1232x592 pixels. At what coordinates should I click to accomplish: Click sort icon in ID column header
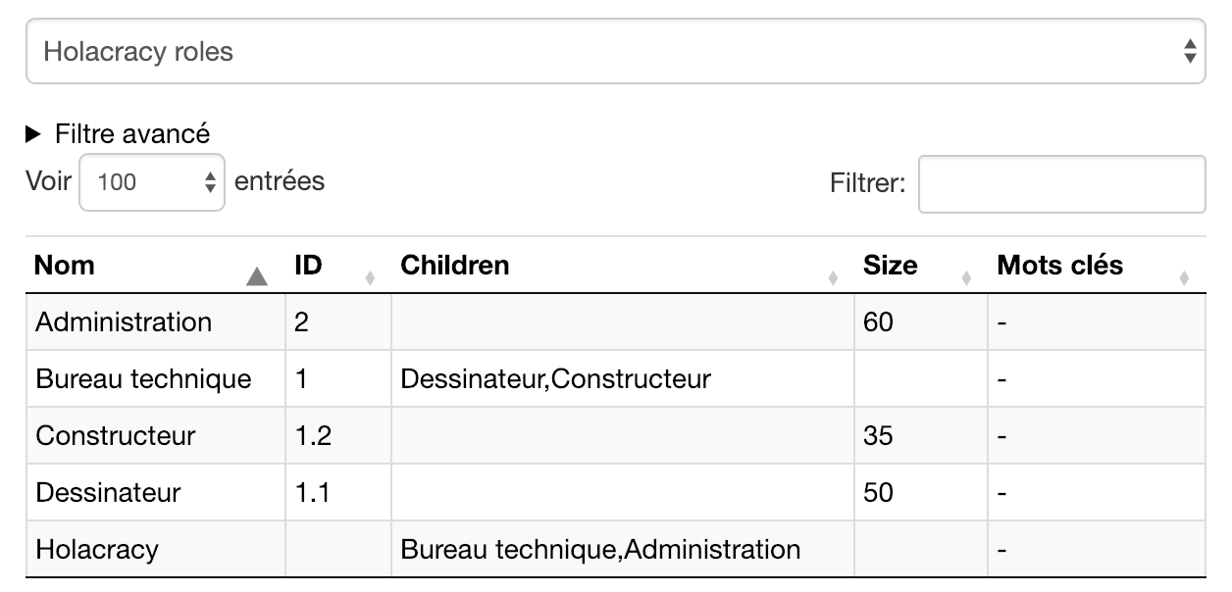pyautogui.click(x=370, y=278)
